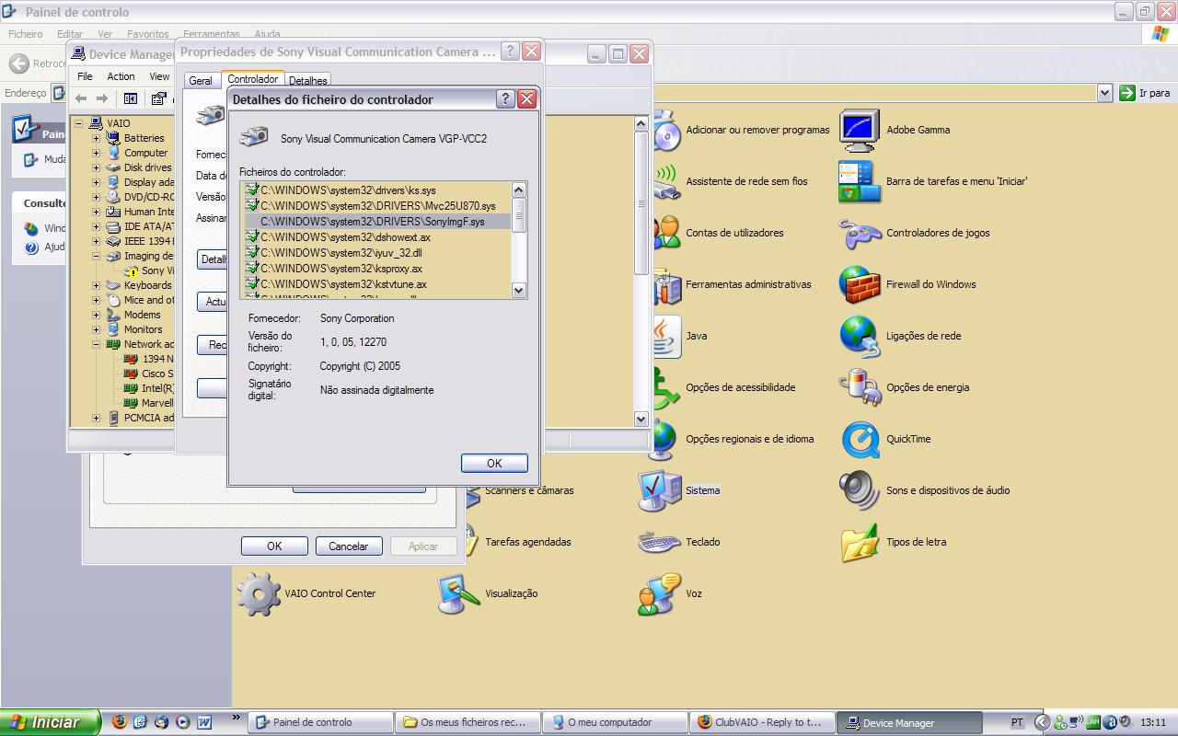Open O meu computador taskbar button
Screen dimensions: 1178x736
click(x=615, y=722)
